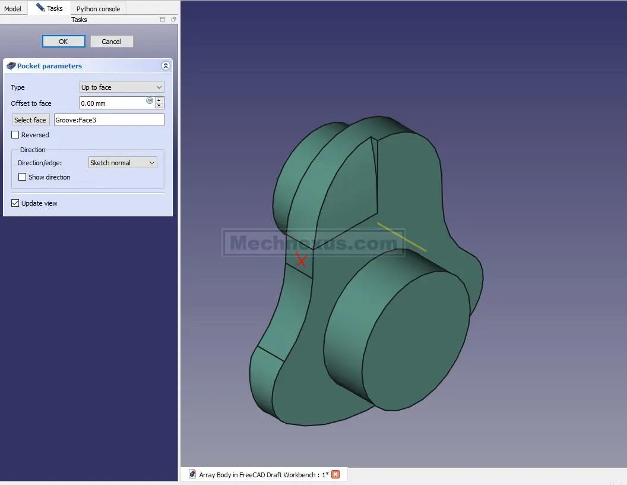Click the document icon in the bottom tab

(192, 474)
